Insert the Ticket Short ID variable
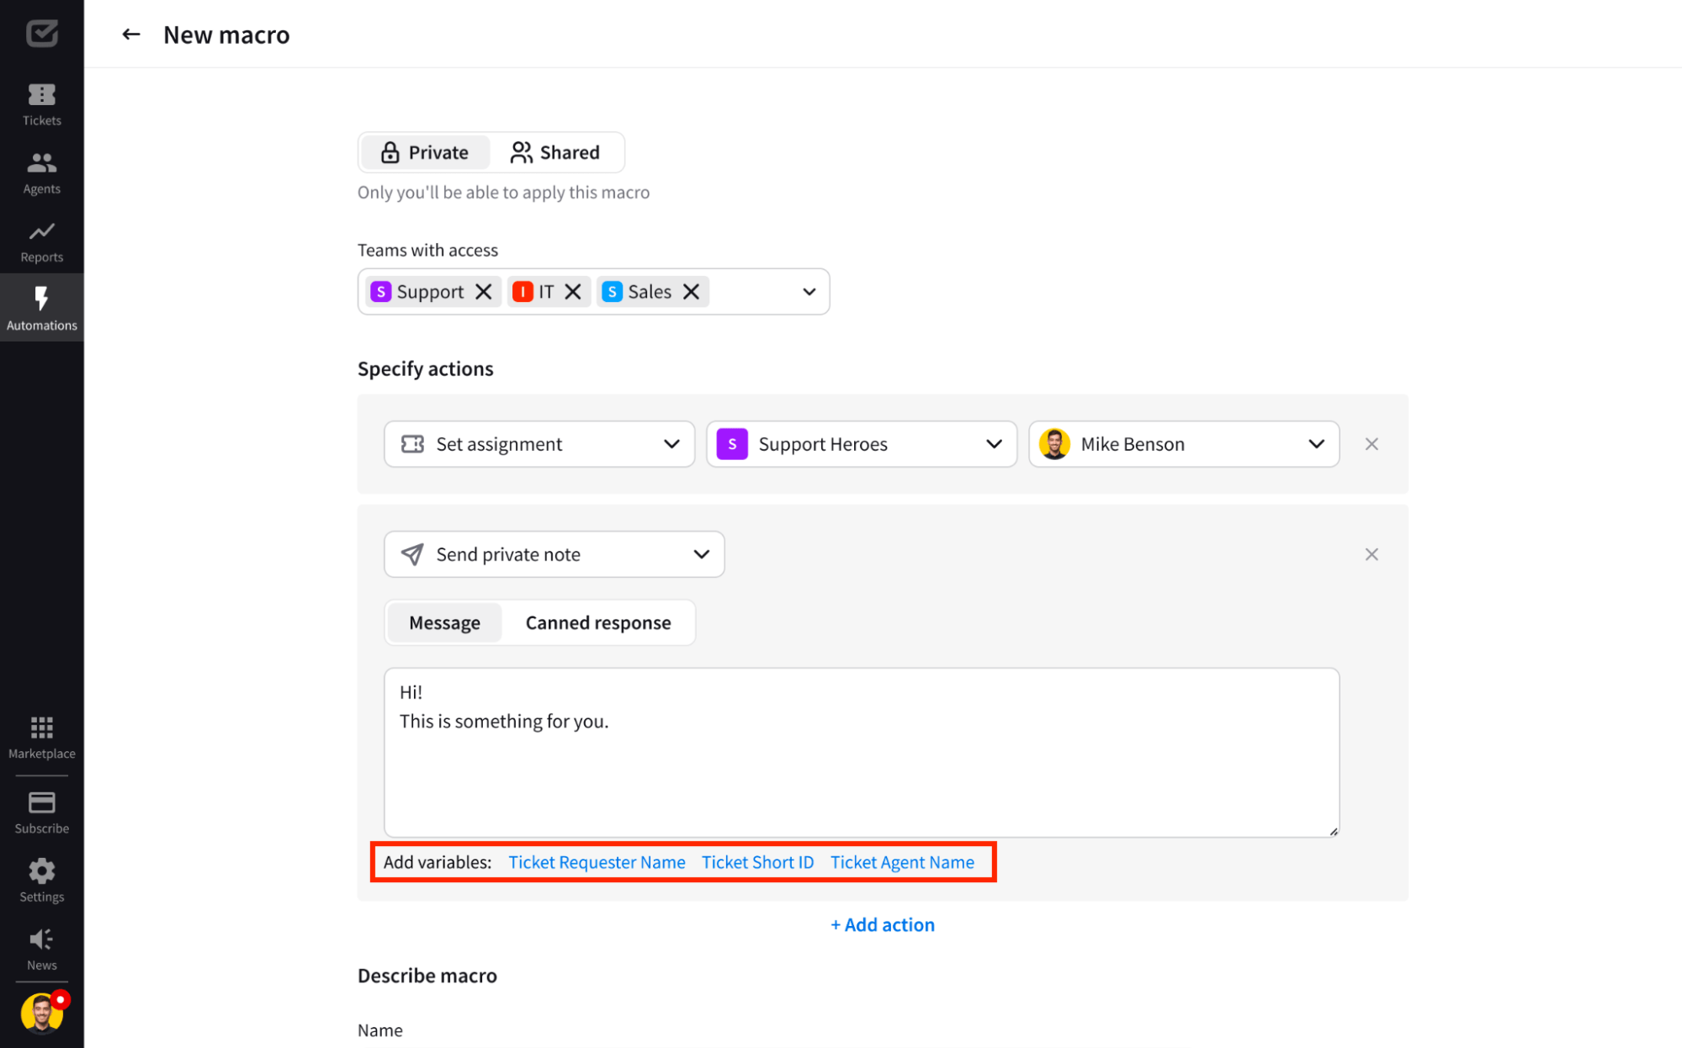 (x=757, y=862)
